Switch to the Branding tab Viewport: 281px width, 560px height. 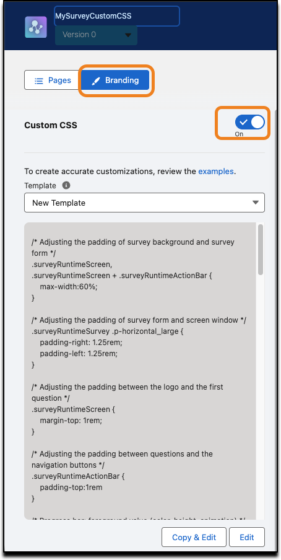click(x=115, y=80)
